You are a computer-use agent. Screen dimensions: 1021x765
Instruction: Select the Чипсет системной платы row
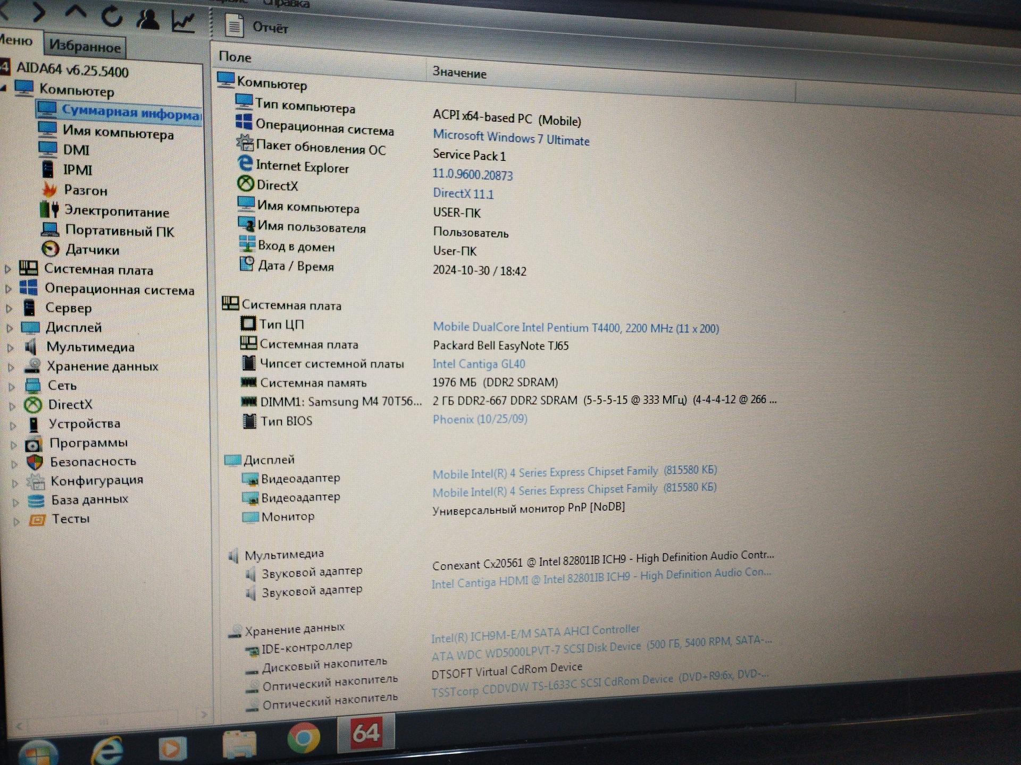[383, 364]
